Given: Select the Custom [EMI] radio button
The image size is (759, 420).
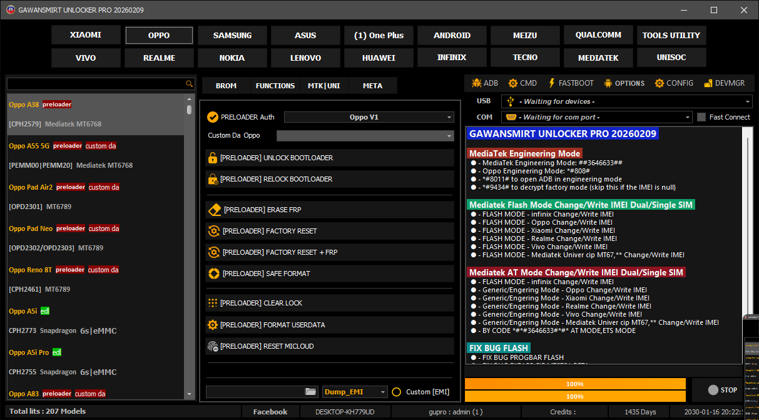Looking at the screenshot, I should (396, 392).
